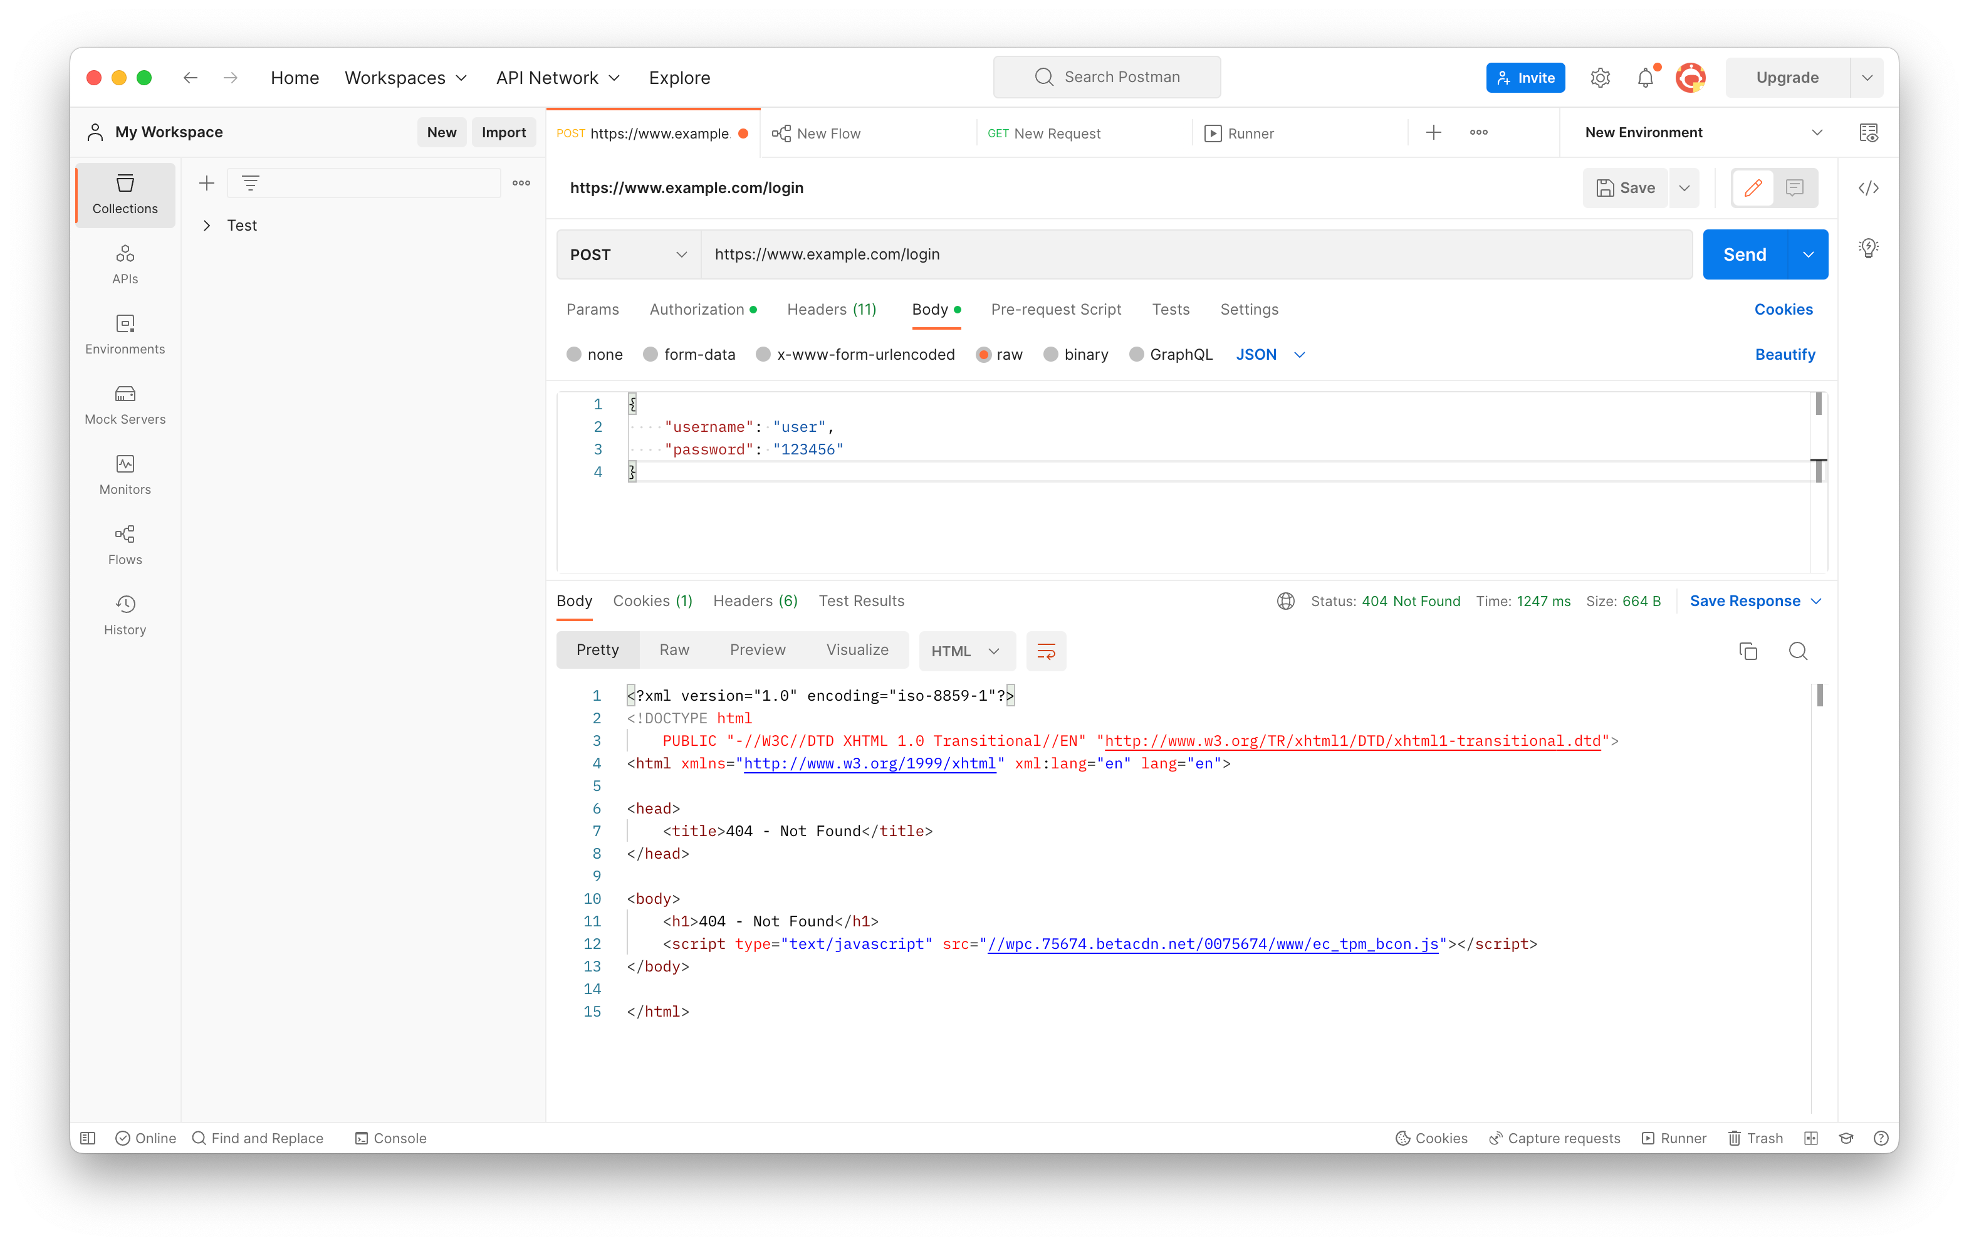Image resolution: width=1969 pixels, height=1246 pixels.
Task: Open the JSON body format dropdown
Action: [x=1270, y=354]
